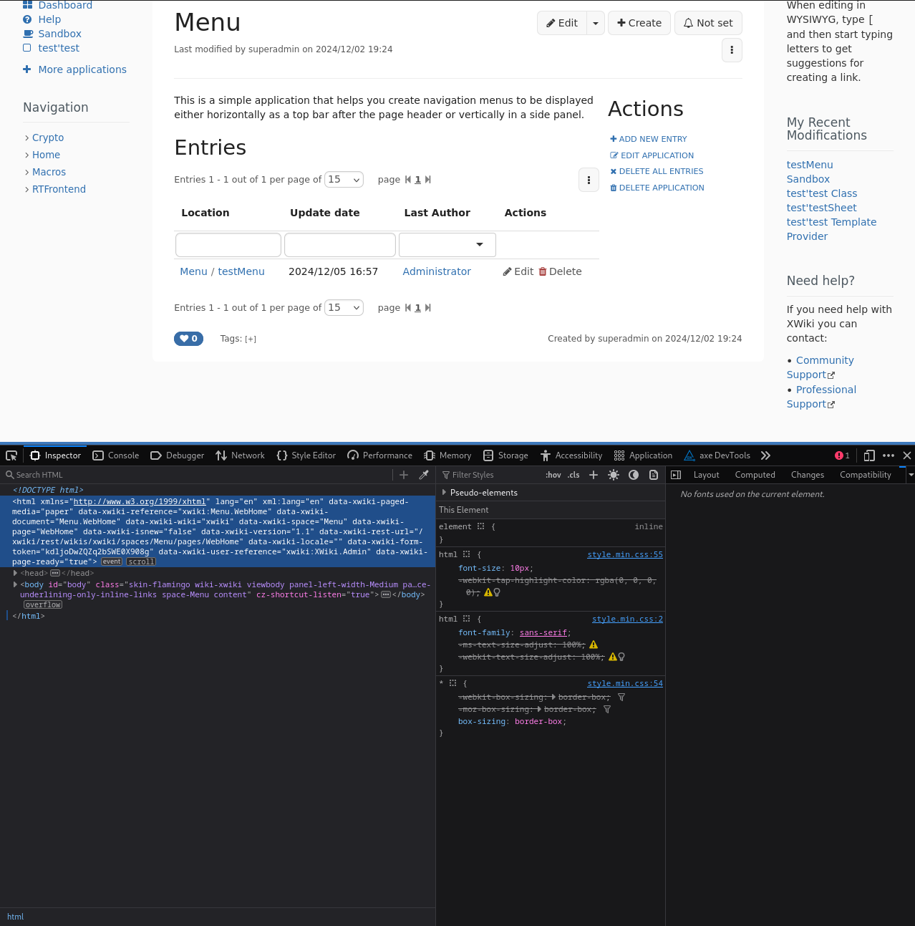Viewport: 915px width, 926px height.
Task: Click the Not set notifications button
Action: coord(708,23)
